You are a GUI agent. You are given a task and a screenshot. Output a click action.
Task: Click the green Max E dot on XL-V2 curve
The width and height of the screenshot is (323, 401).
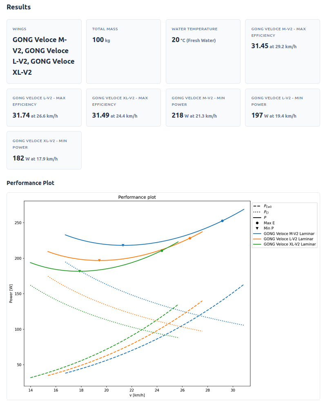[x=162, y=251]
